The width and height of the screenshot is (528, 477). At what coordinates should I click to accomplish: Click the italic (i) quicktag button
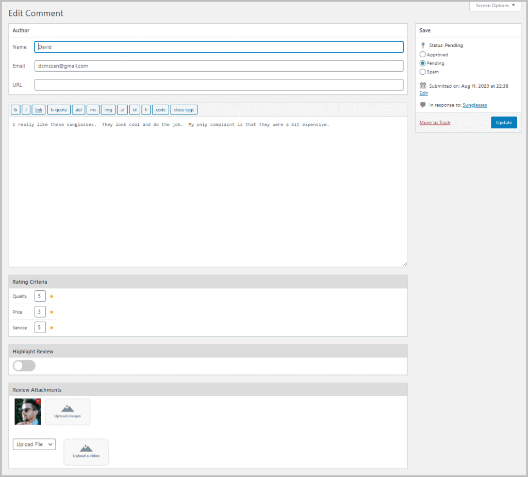[x=26, y=109]
